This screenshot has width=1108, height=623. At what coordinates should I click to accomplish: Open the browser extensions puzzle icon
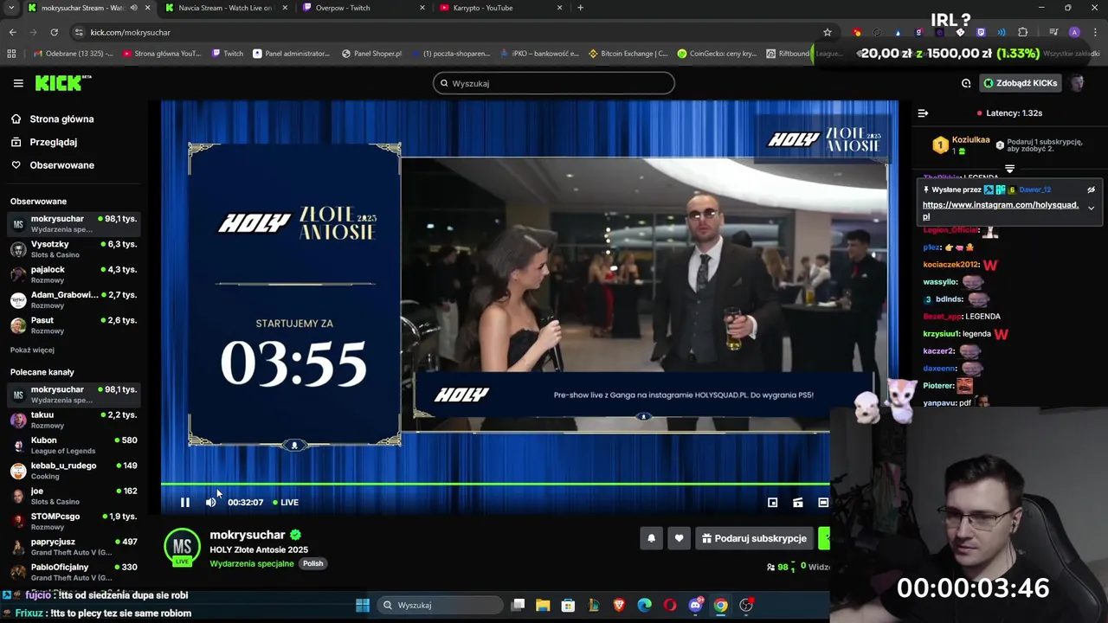(1022, 32)
